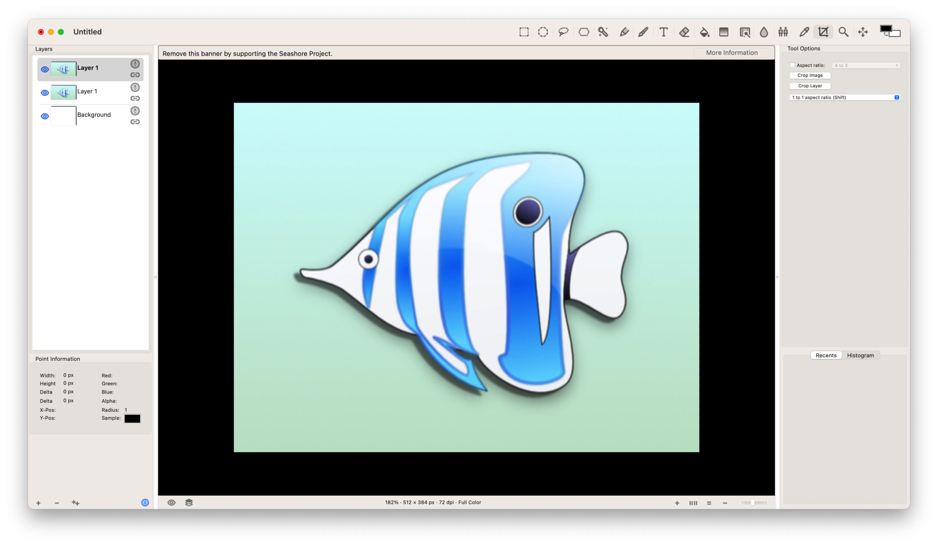Screen dimensions: 938x546
Task: Select the Eraser tool
Action: [684, 32]
